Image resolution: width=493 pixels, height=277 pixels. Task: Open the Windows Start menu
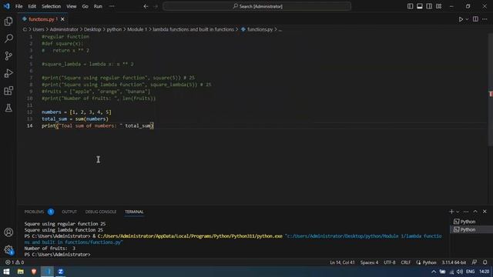[6, 272]
